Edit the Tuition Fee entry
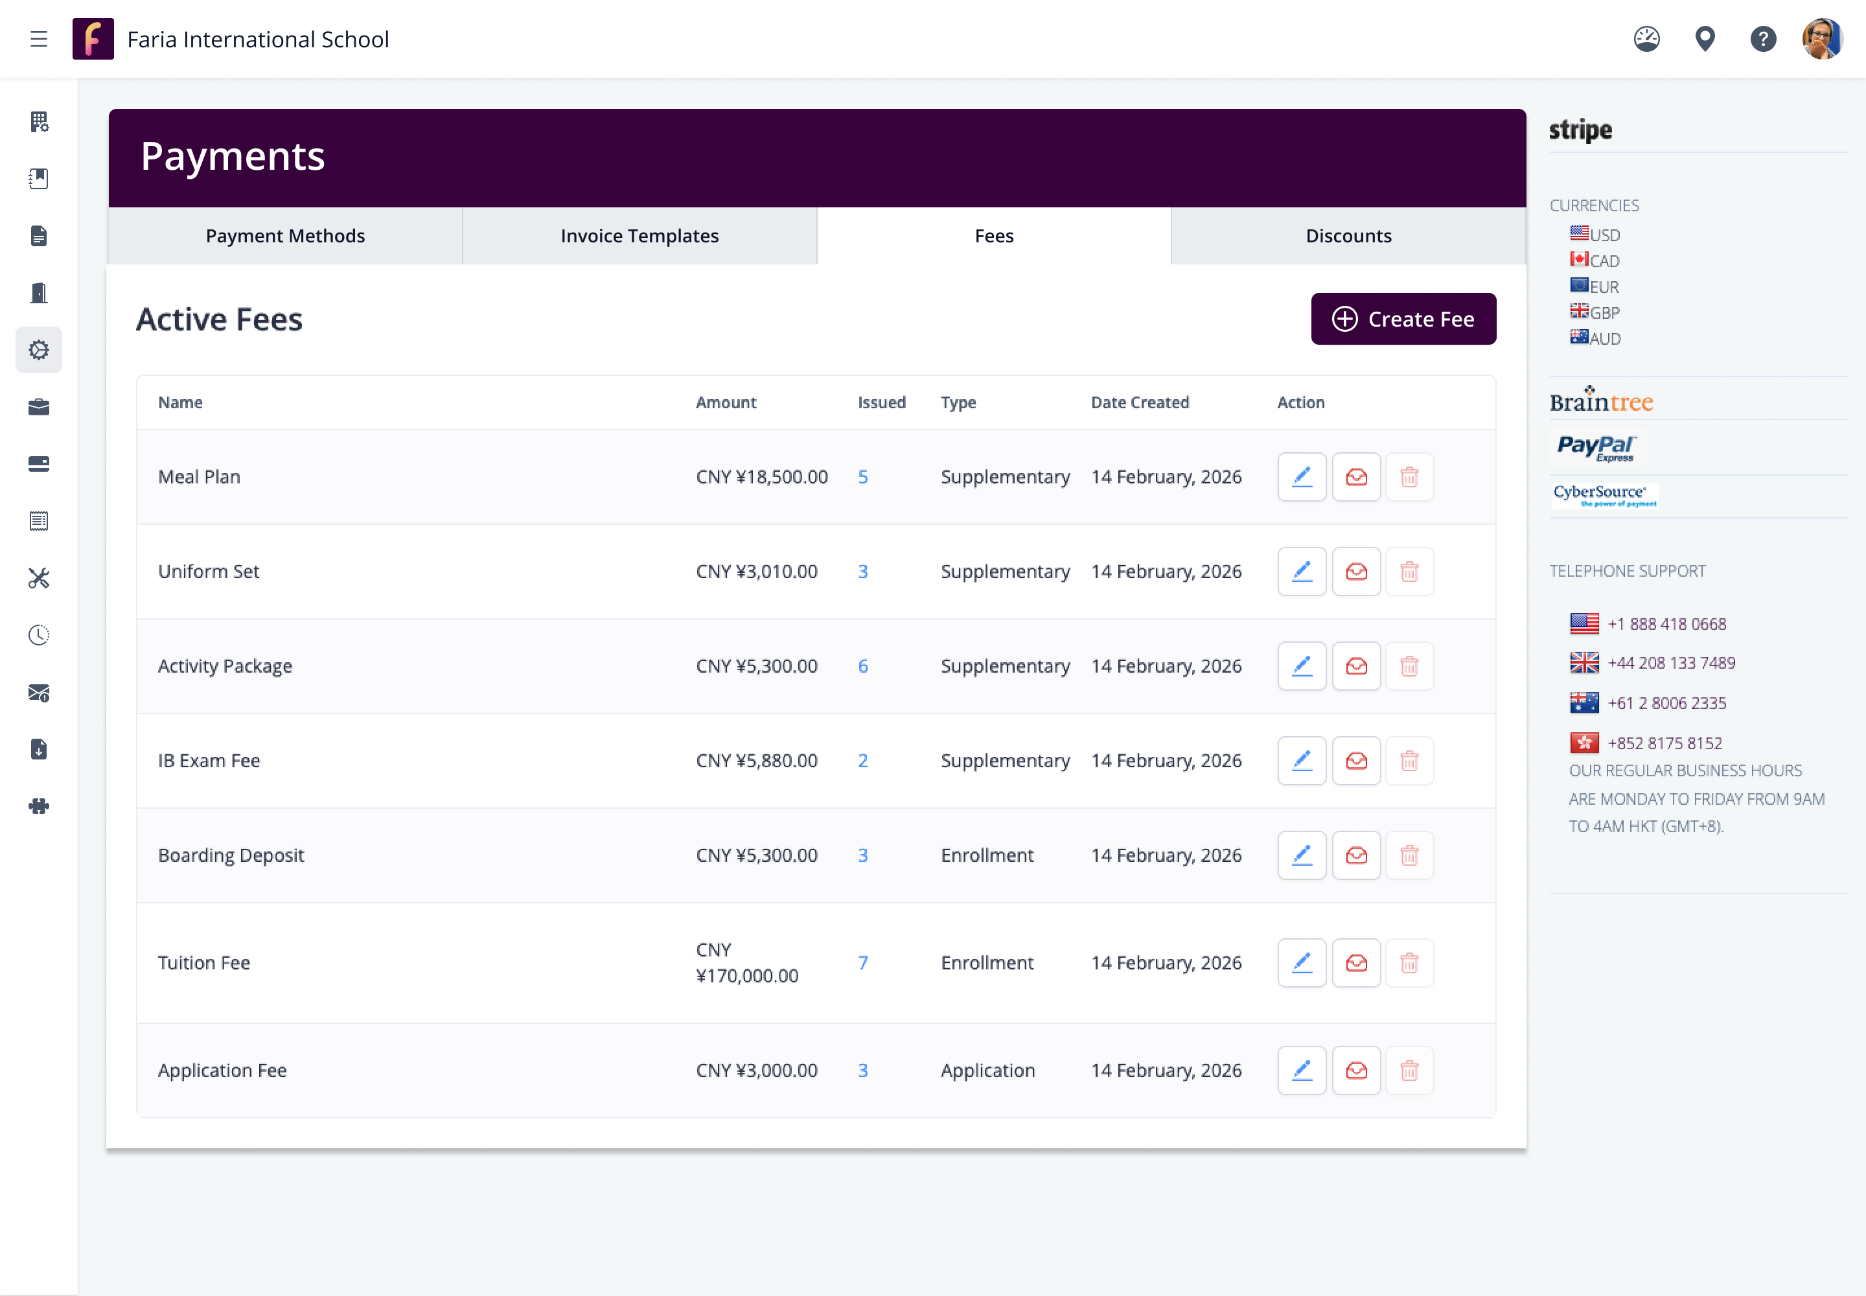This screenshot has width=1866, height=1296. tap(1302, 963)
